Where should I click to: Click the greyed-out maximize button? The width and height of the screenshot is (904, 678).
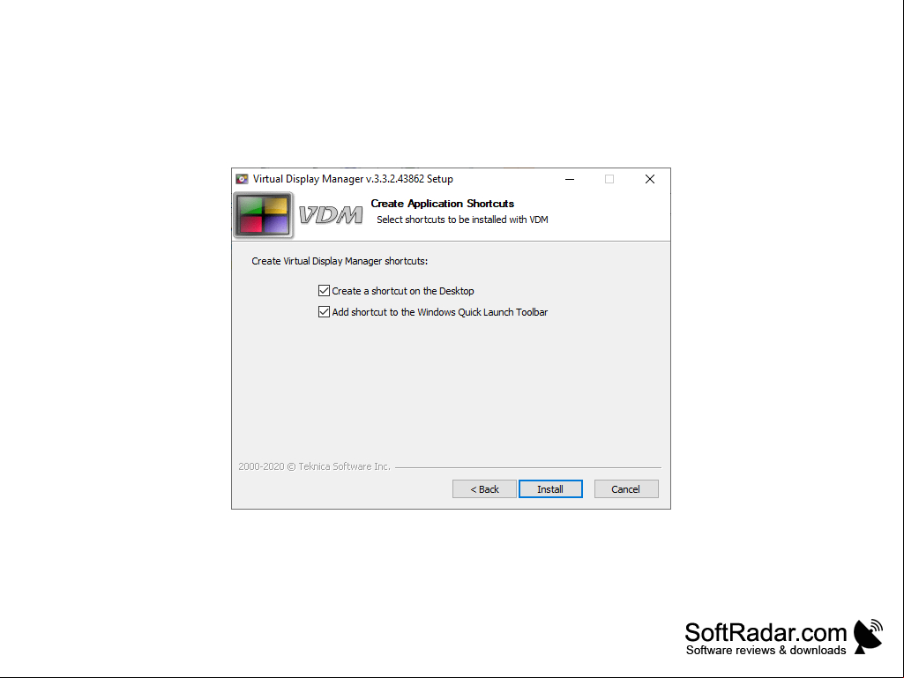(x=609, y=179)
